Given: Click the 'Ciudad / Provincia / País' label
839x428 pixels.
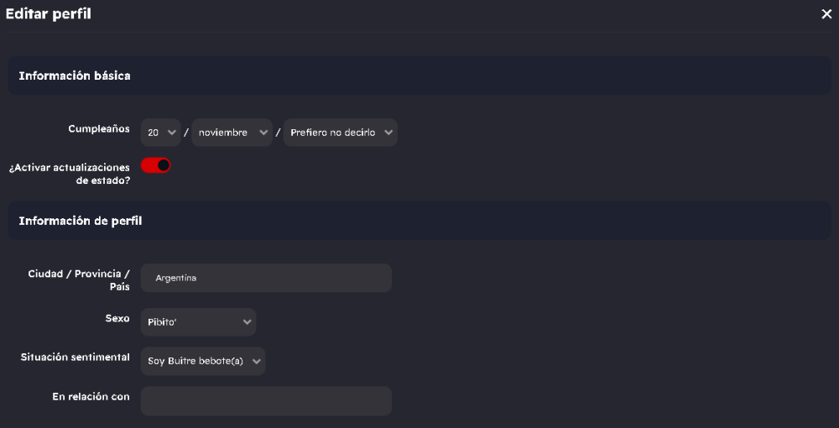Looking at the screenshot, I should point(79,280).
